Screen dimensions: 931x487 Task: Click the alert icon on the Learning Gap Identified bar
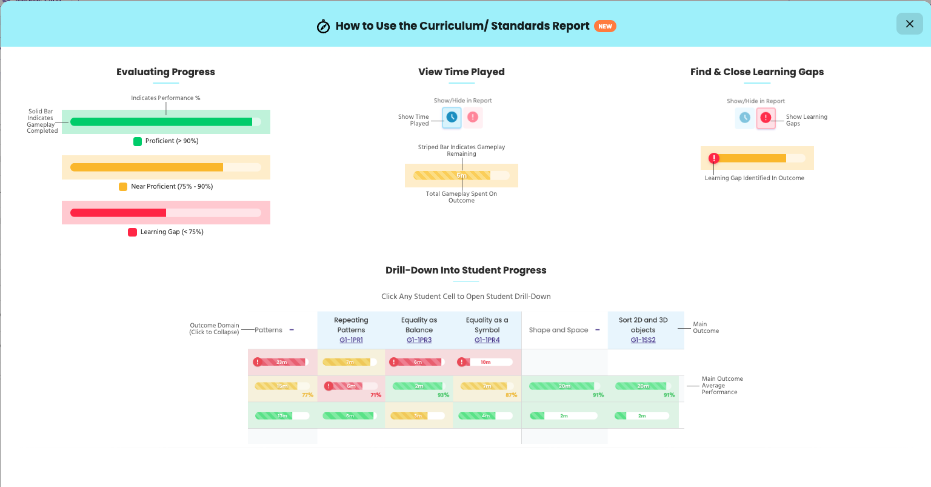714,158
